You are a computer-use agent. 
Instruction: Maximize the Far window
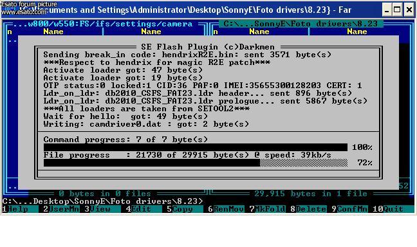coord(397,10)
